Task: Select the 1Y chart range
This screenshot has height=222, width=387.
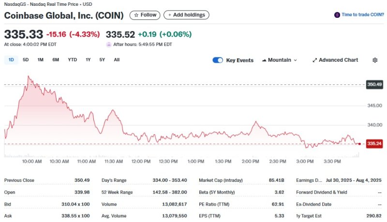Action: pyautogui.click(x=88, y=60)
